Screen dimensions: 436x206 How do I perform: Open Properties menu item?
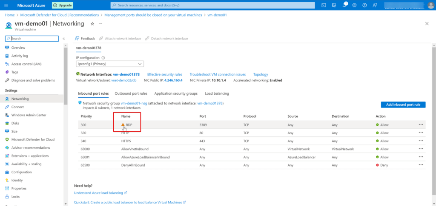(x=19, y=189)
